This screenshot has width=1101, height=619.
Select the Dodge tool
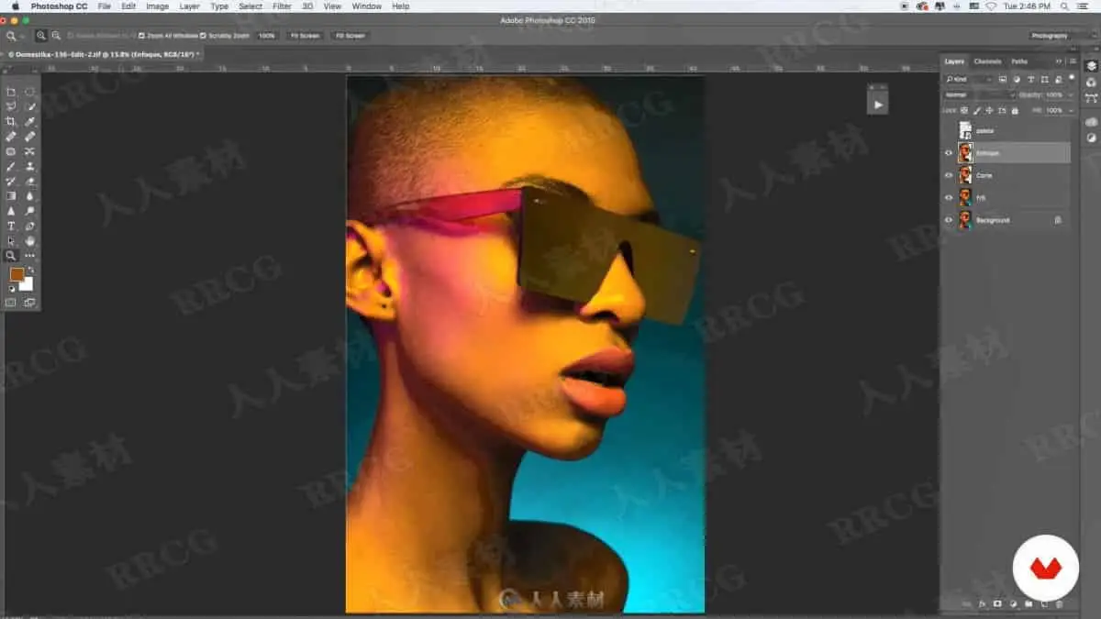pyautogui.click(x=30, y=211)
